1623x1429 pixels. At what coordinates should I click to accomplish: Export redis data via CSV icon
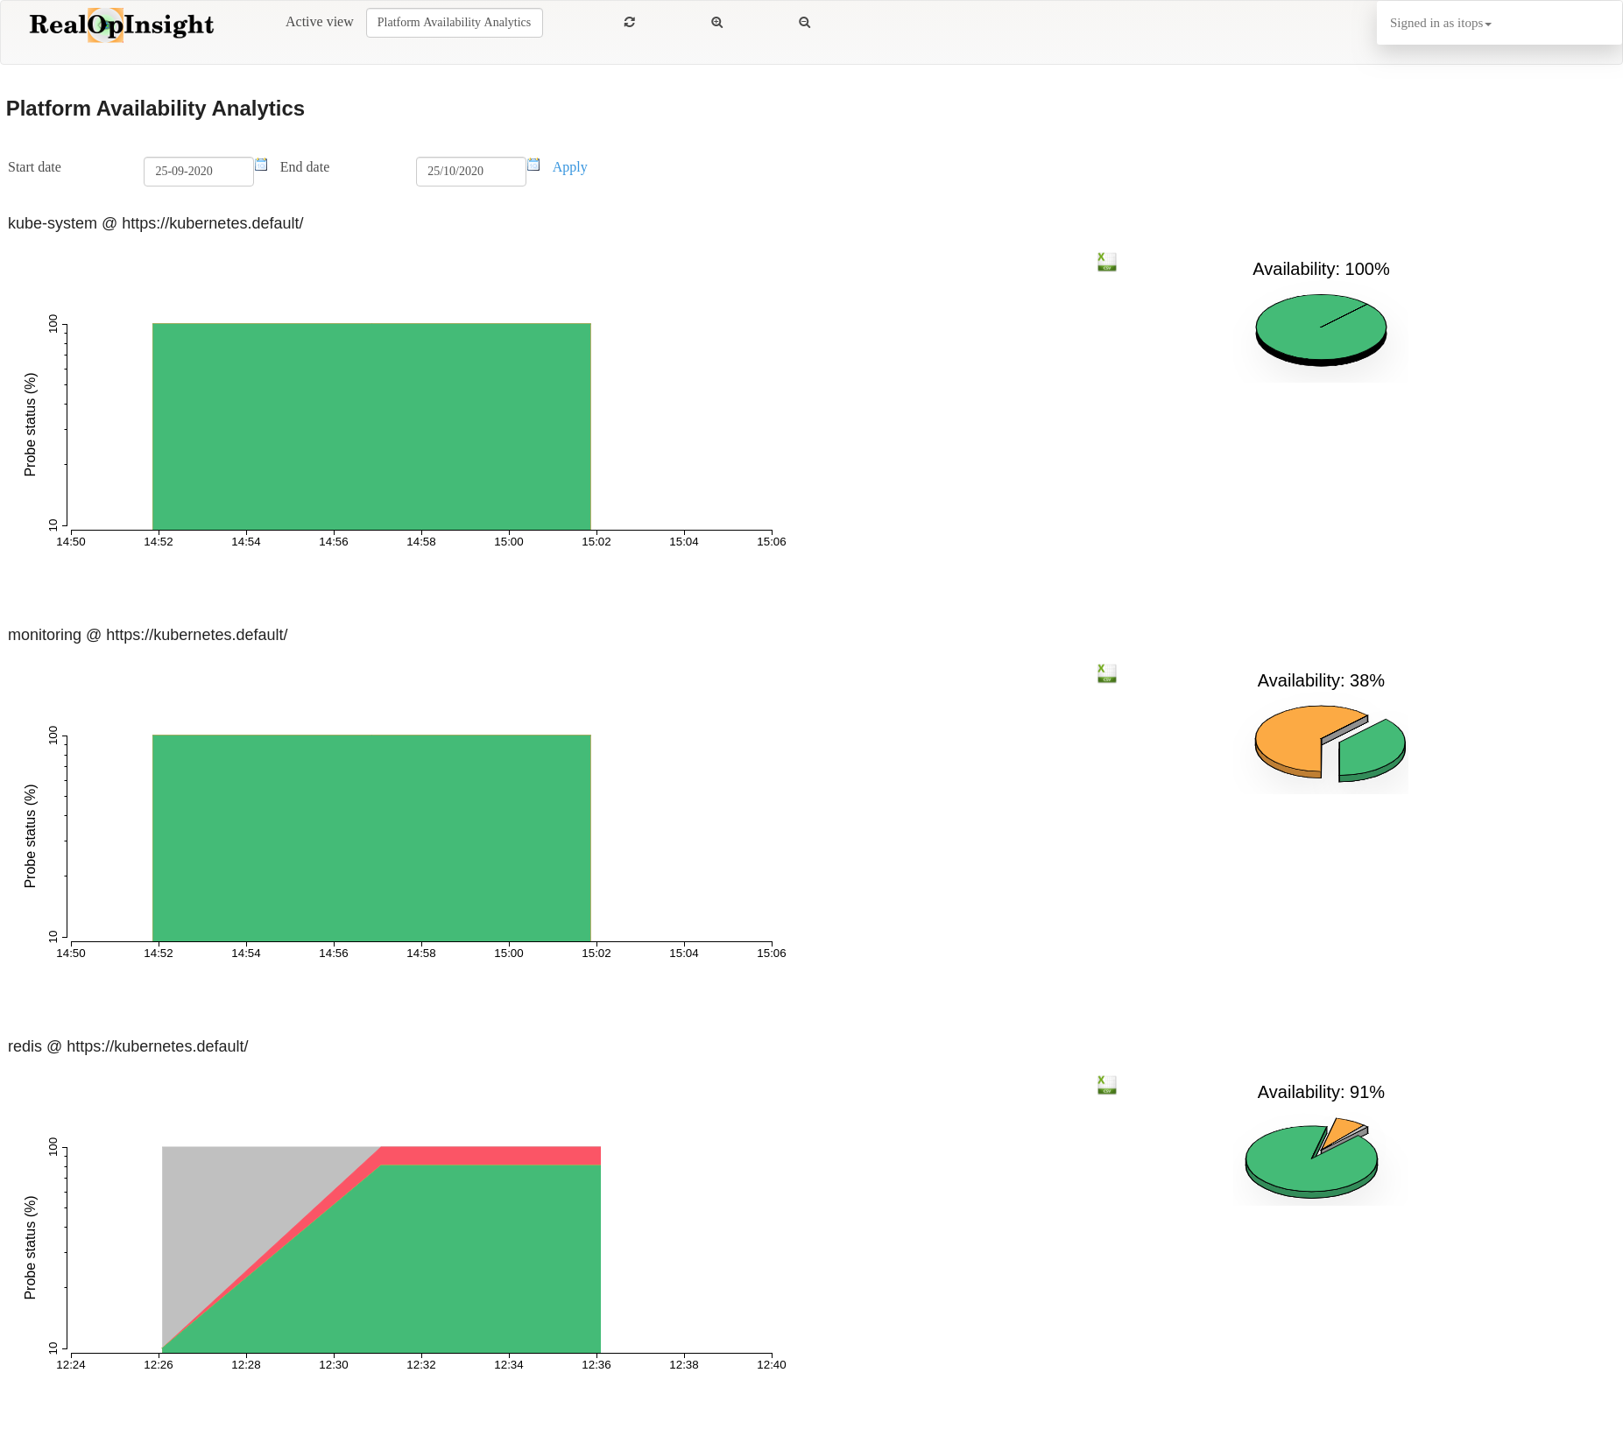(1107, 1085)
